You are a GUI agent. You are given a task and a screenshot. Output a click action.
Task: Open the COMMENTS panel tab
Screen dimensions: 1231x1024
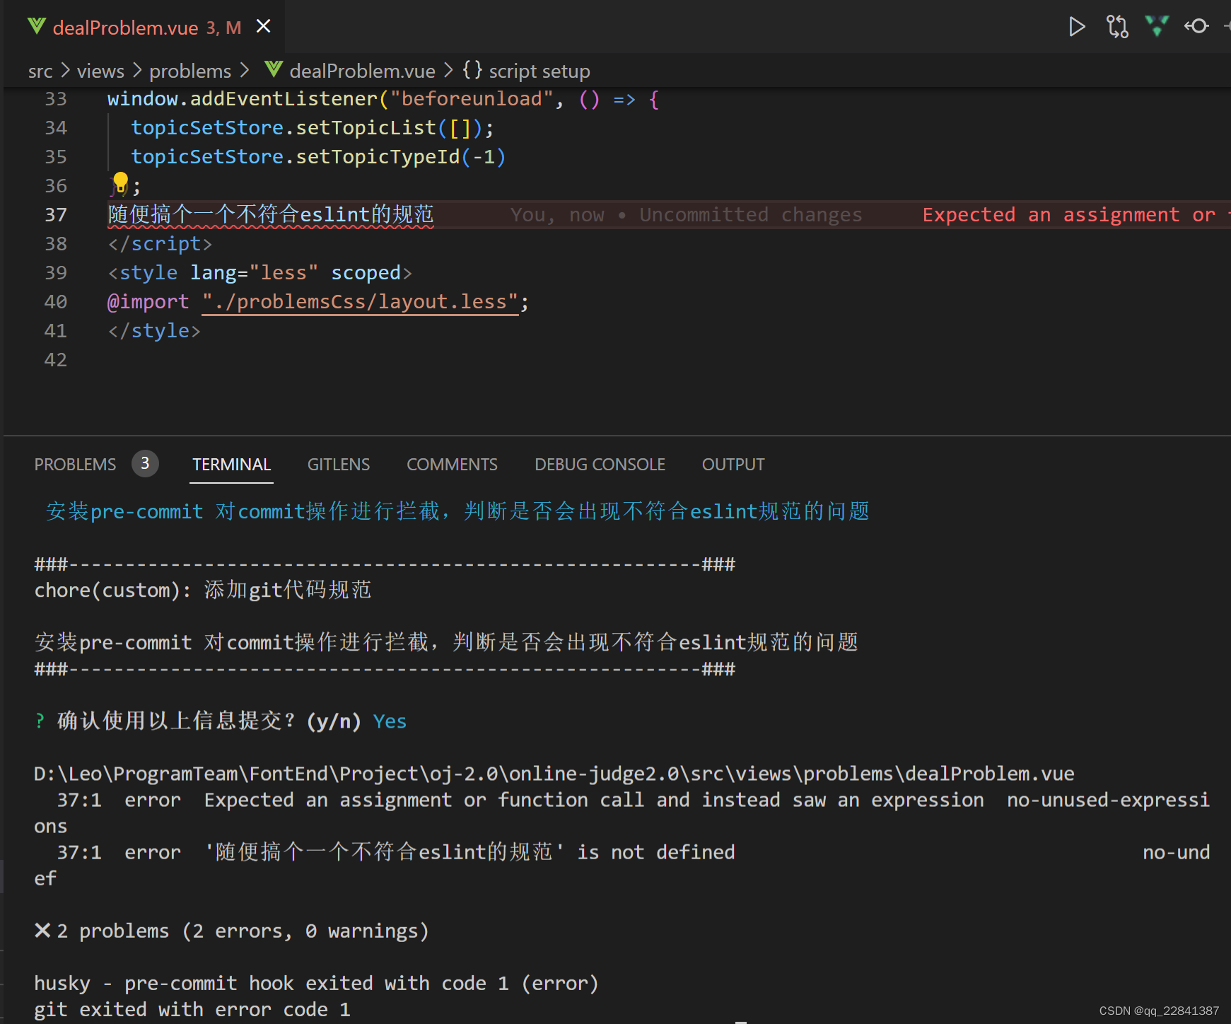[x=452, y=465]
